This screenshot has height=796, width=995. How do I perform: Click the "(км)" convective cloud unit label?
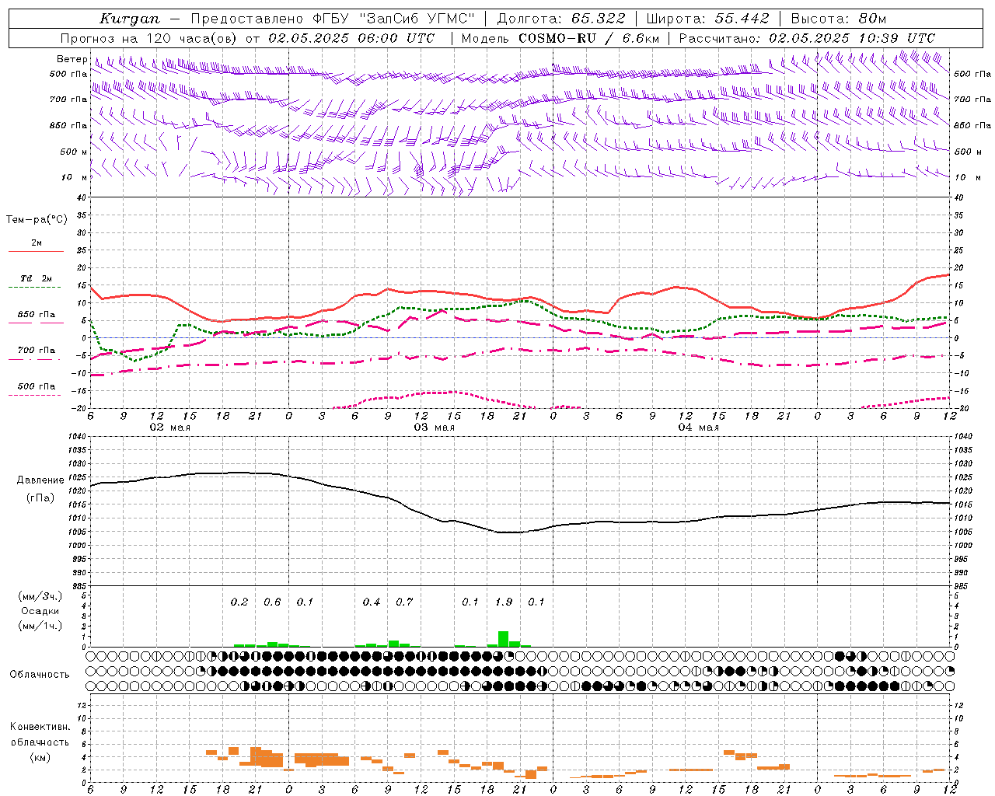40,758
